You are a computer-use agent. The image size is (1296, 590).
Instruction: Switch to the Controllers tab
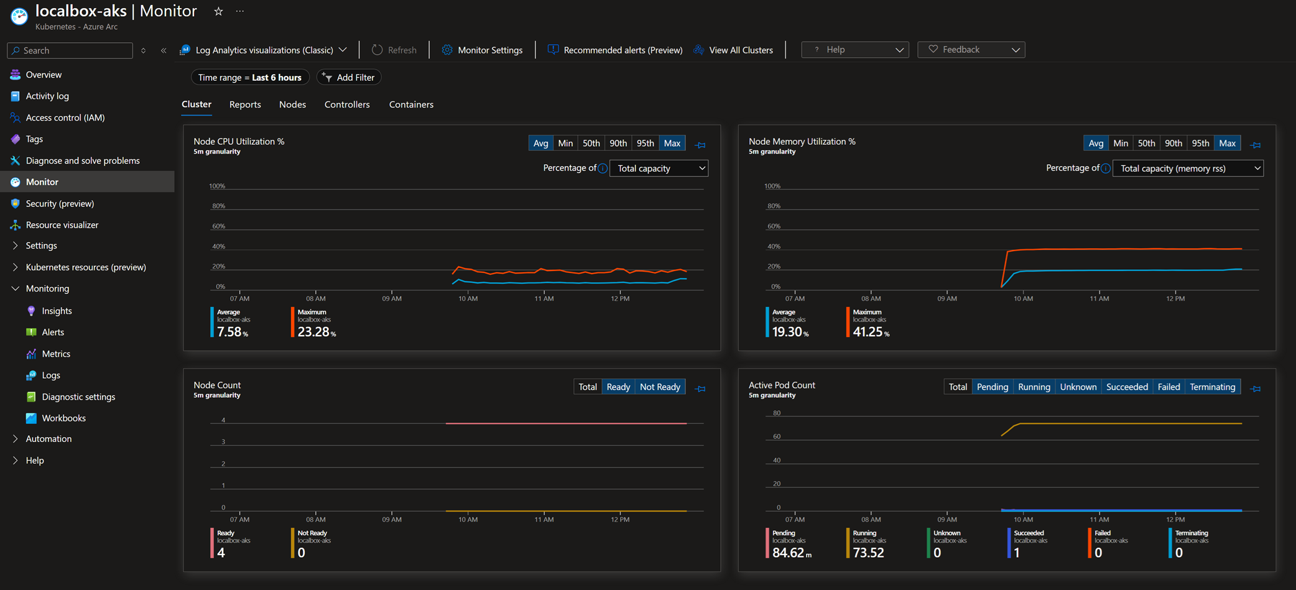(x=347, y=104)
